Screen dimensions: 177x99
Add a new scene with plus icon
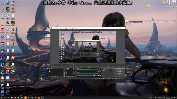[x=51, y=77]
